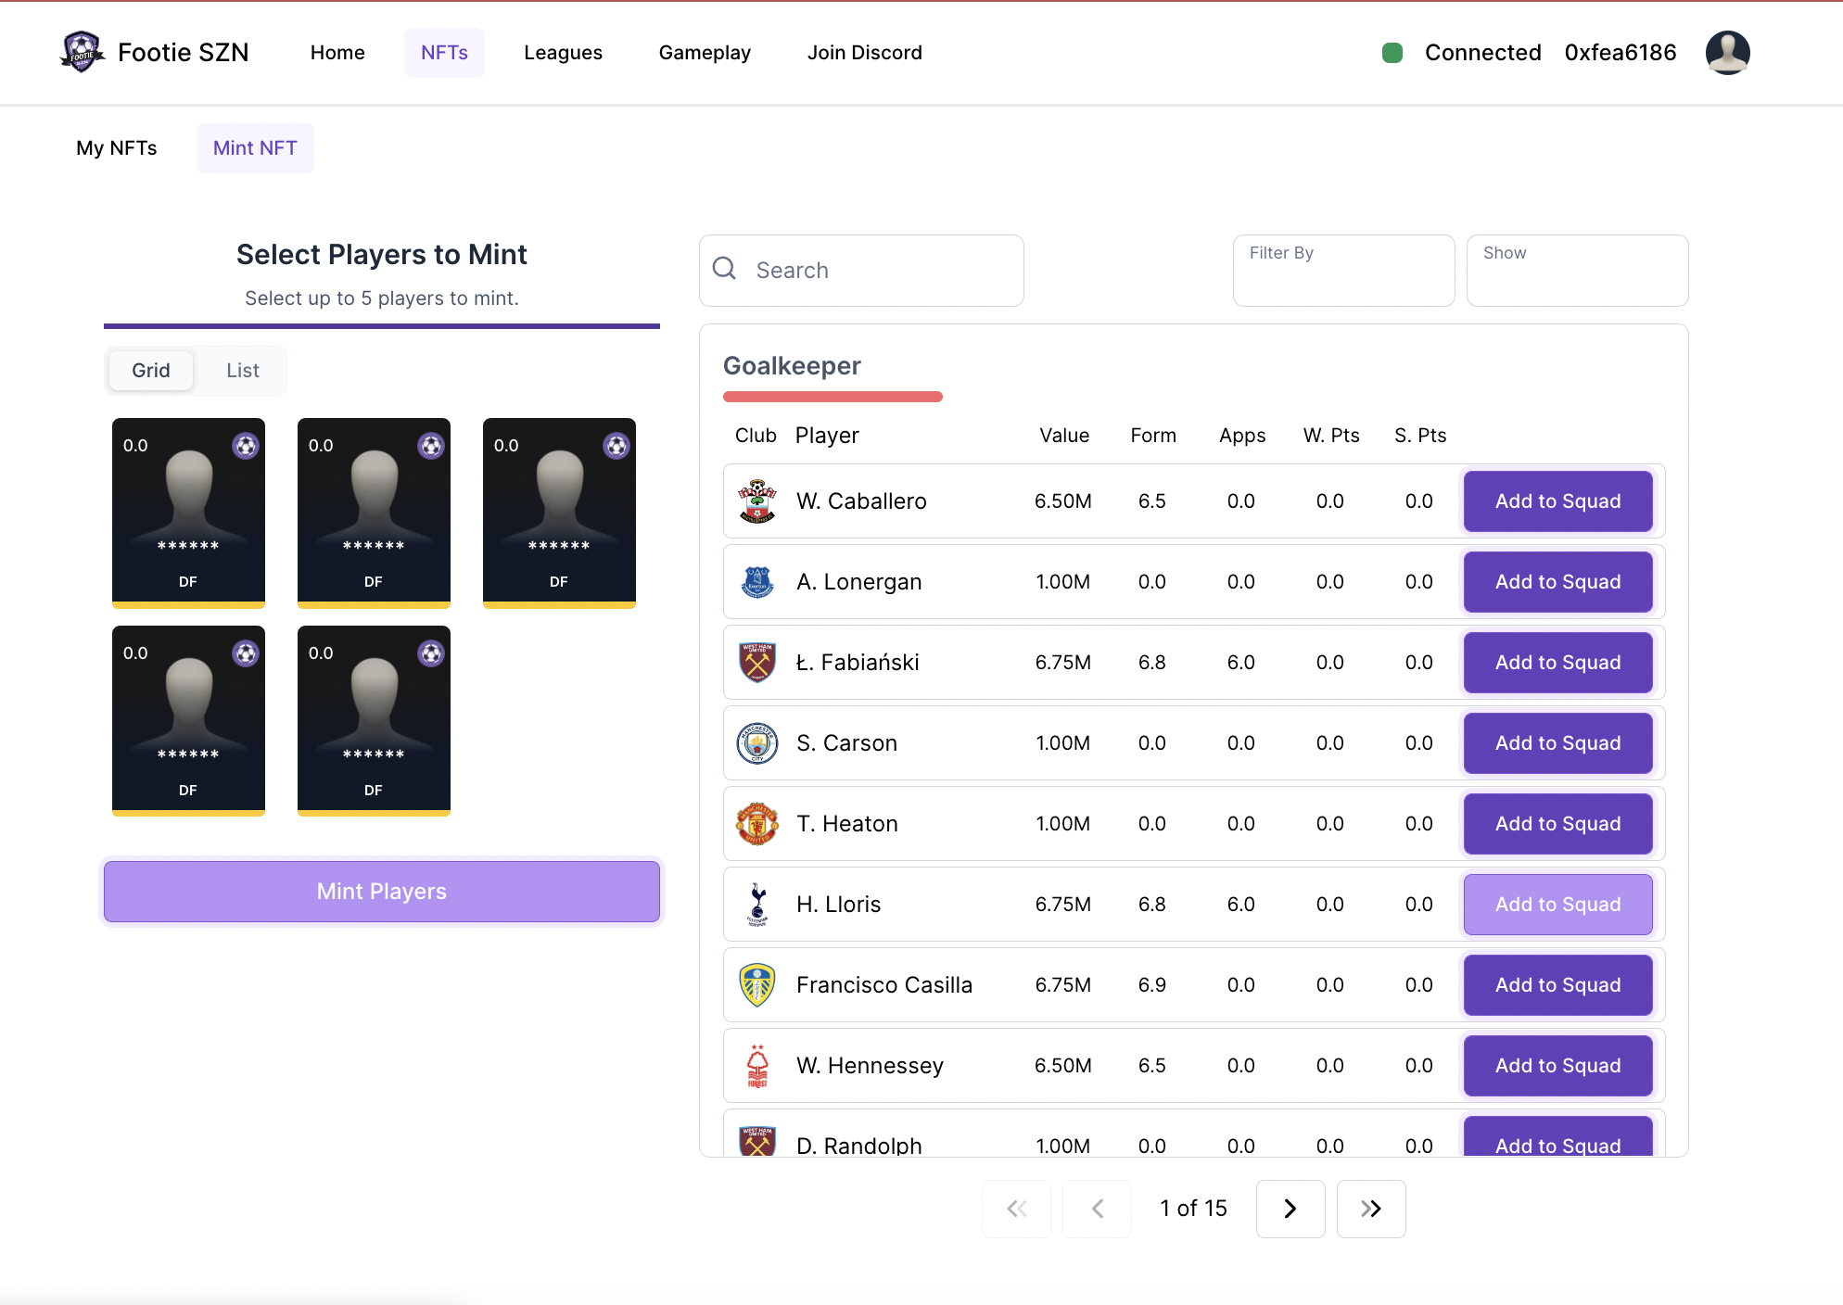Screen dimensions: 1843x1305
Task: Switch player view to List
Action: 243,371
